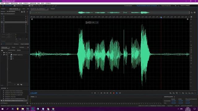Screen dimensions: 198x111
Task: Click the third zoom icon on the toolbar below the waveform
Action: (177, 93)
